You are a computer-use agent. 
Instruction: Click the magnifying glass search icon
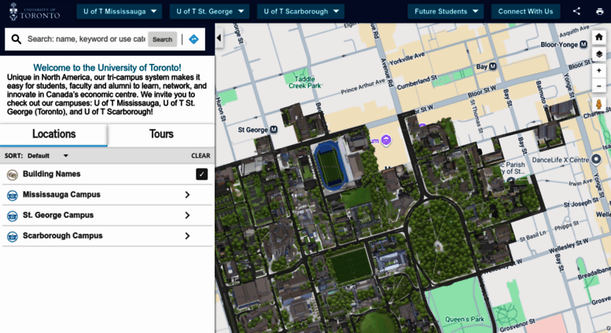[16, 39]
